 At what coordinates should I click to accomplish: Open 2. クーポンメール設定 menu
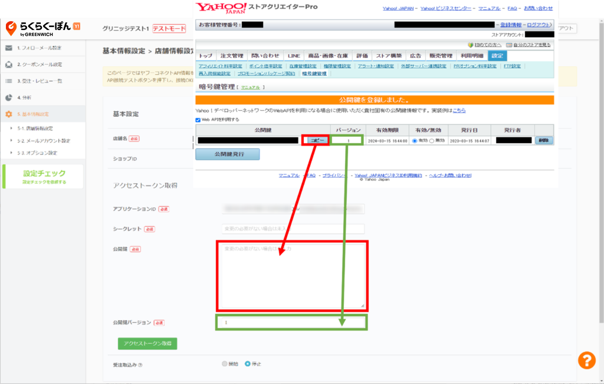[x=42, y=64]
